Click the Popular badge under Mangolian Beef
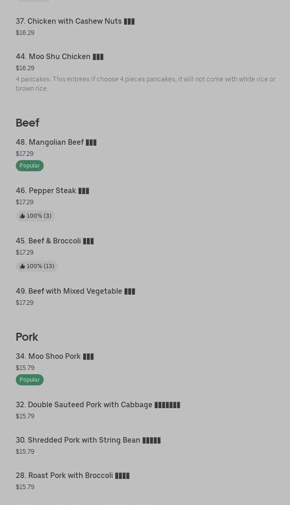 (30, 166)
